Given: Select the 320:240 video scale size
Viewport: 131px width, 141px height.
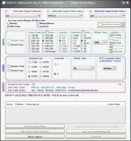Looking at the screenshot, I should [x=29, y=49].
